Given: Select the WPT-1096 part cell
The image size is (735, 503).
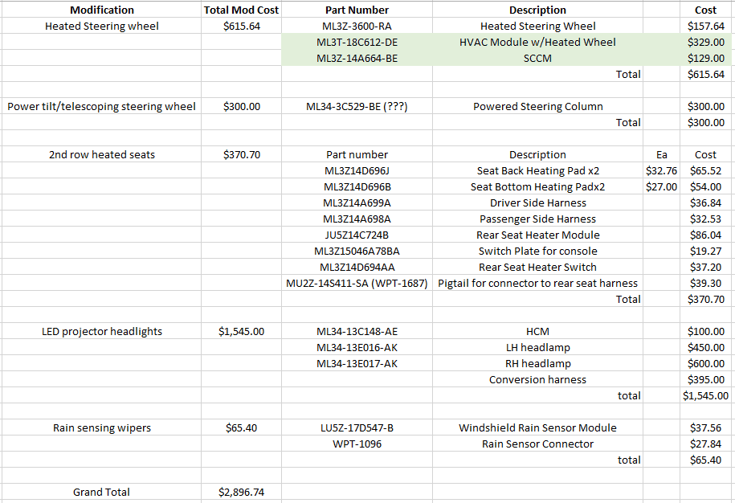Looking at the screenshot, I should coord(357,444).
